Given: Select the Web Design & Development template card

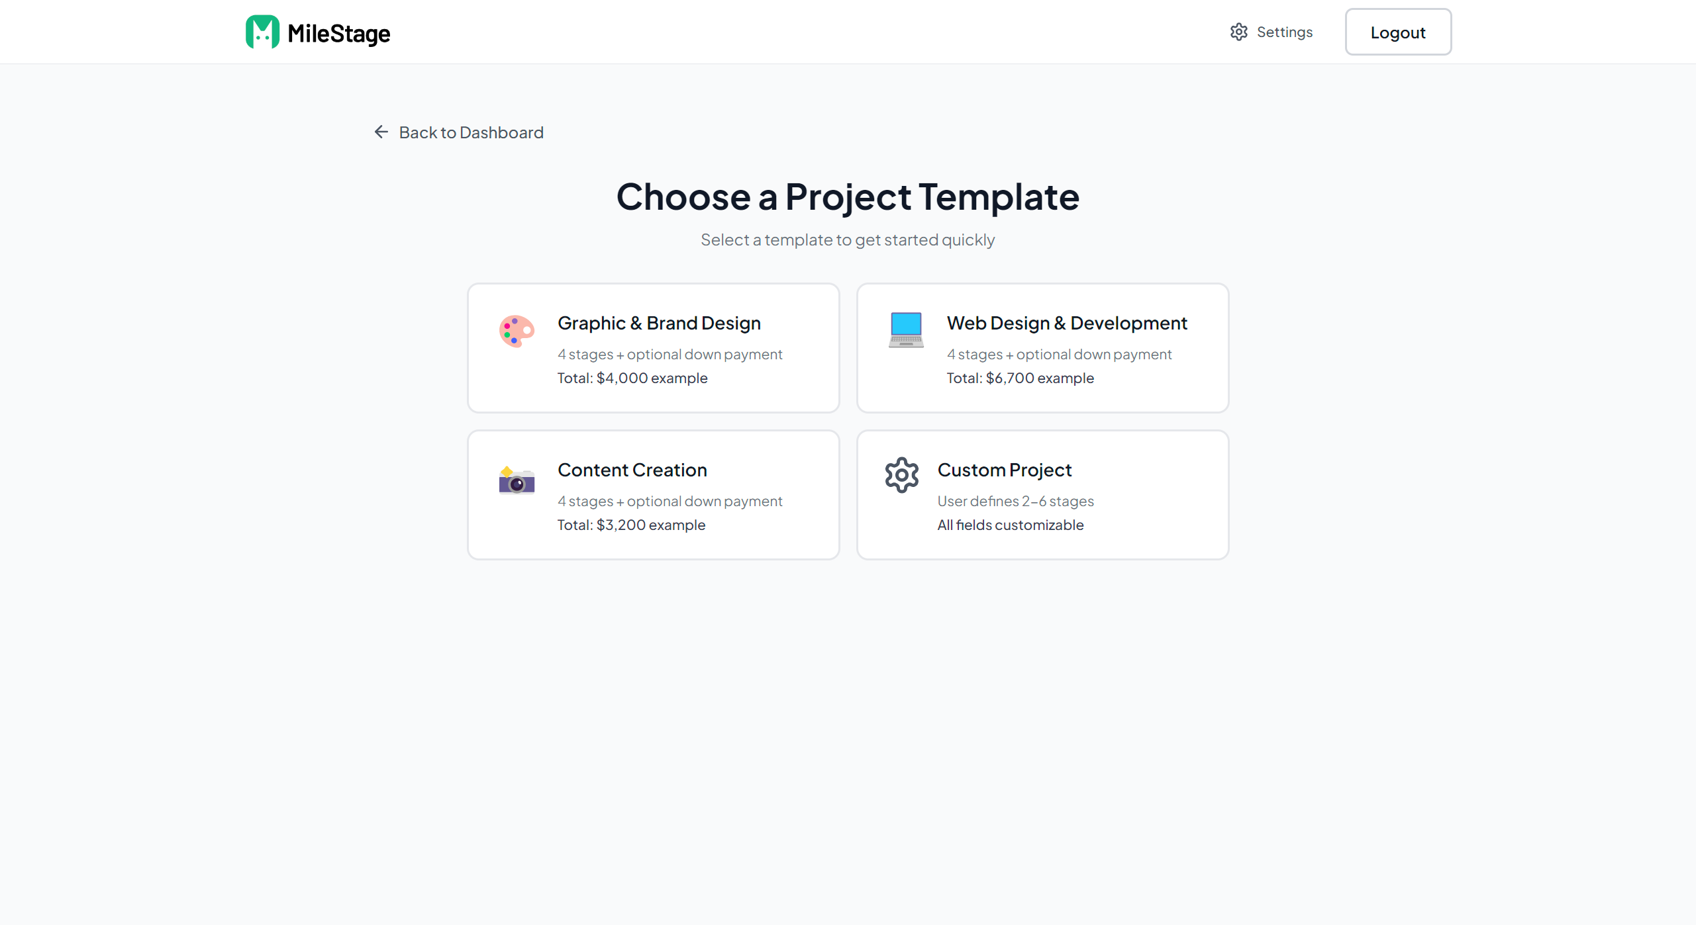Looking at the screenshot, I should pos(1042,347).
